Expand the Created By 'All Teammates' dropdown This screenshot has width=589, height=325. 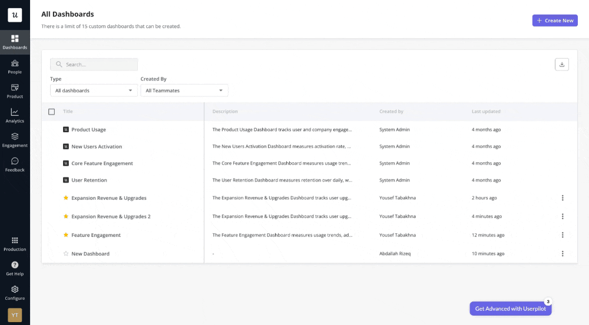[x=184, y=91]
